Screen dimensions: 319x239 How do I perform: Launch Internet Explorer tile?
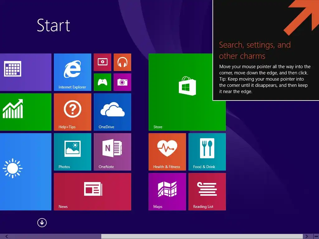[72, 72]
